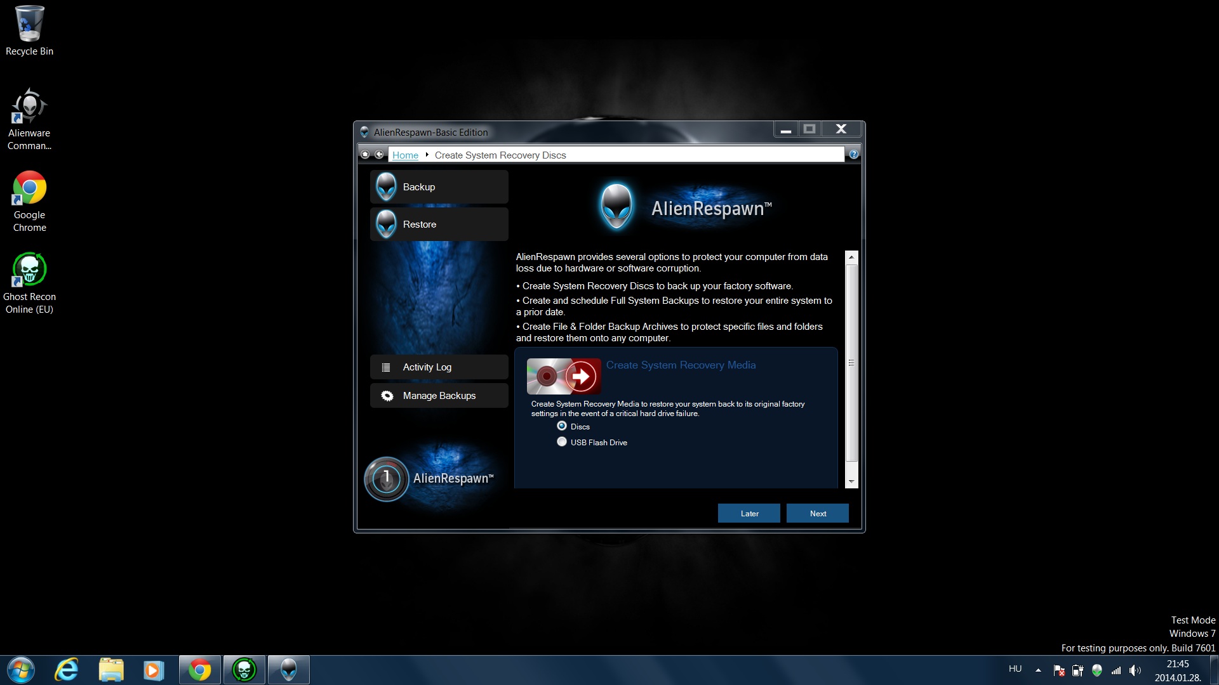Maximize the AlienRespawn window
Screen dimensions: 1219x685
(809, 129)
